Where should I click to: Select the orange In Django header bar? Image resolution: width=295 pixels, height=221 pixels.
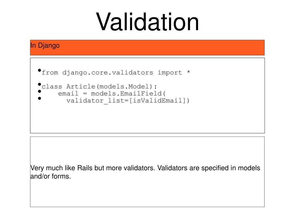click(x=147, y=47)
